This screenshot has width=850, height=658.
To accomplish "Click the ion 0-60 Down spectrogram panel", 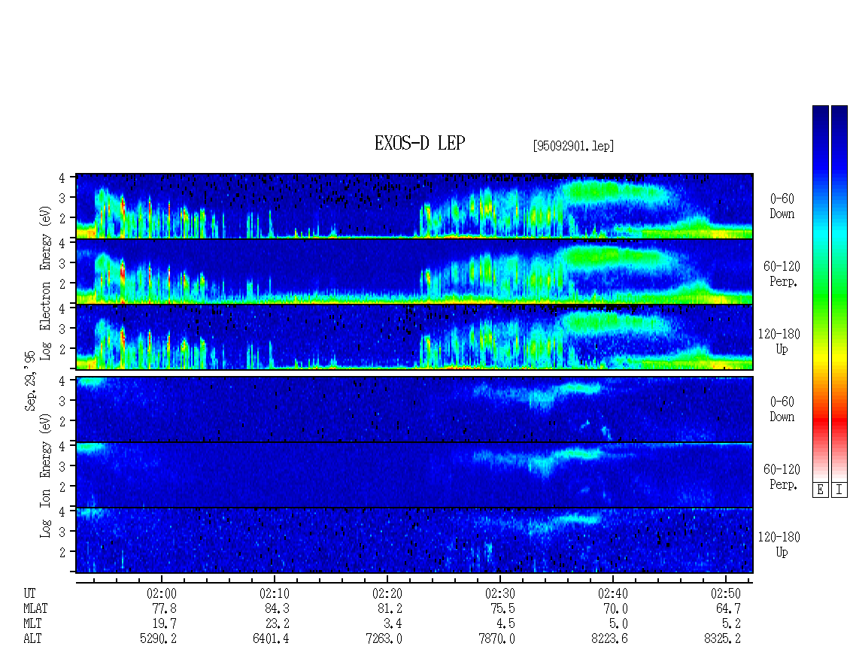I will pyautogui.click(x=414, y=409).
